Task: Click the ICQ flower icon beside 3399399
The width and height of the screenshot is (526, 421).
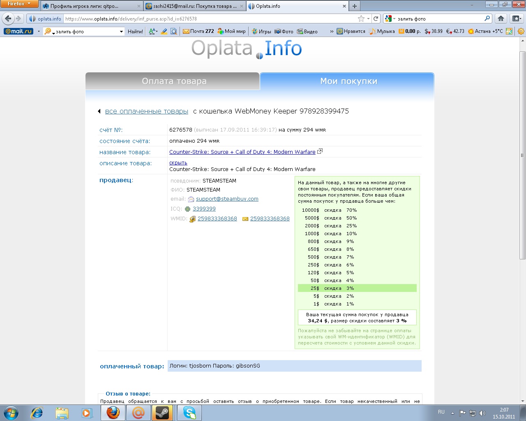Action: click(x=188, y=209)
